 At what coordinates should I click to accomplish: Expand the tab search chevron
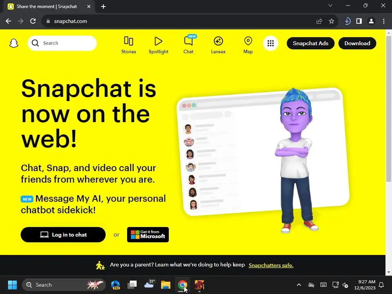coord(330,5)
